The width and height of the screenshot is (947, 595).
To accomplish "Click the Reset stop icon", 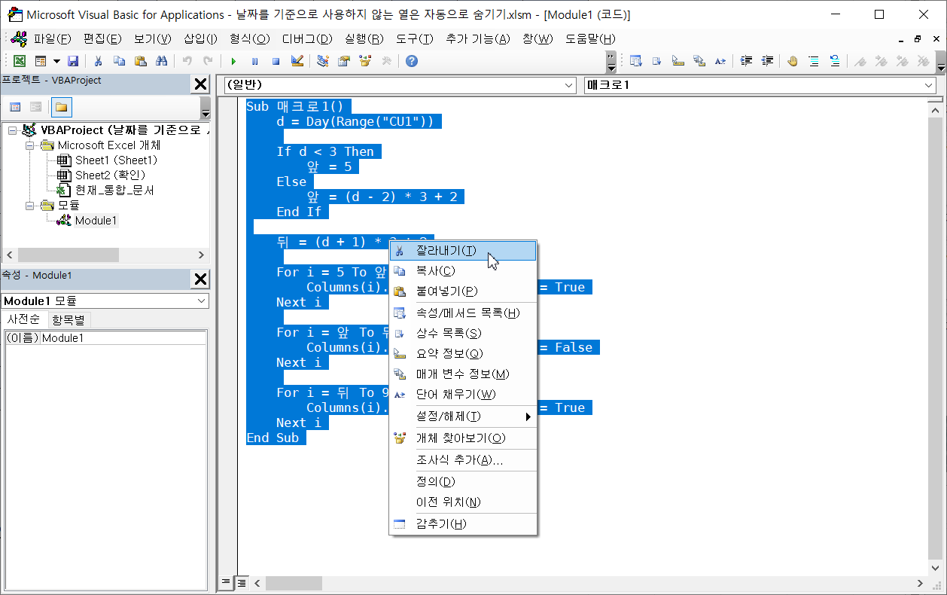I will (x=276, y=61).
